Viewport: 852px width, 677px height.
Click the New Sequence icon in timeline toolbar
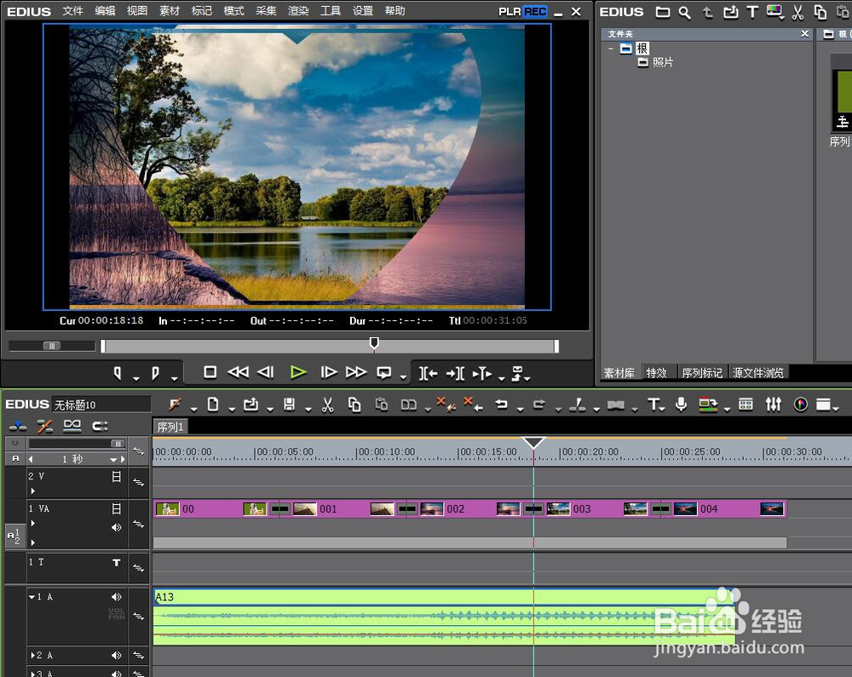213,404
